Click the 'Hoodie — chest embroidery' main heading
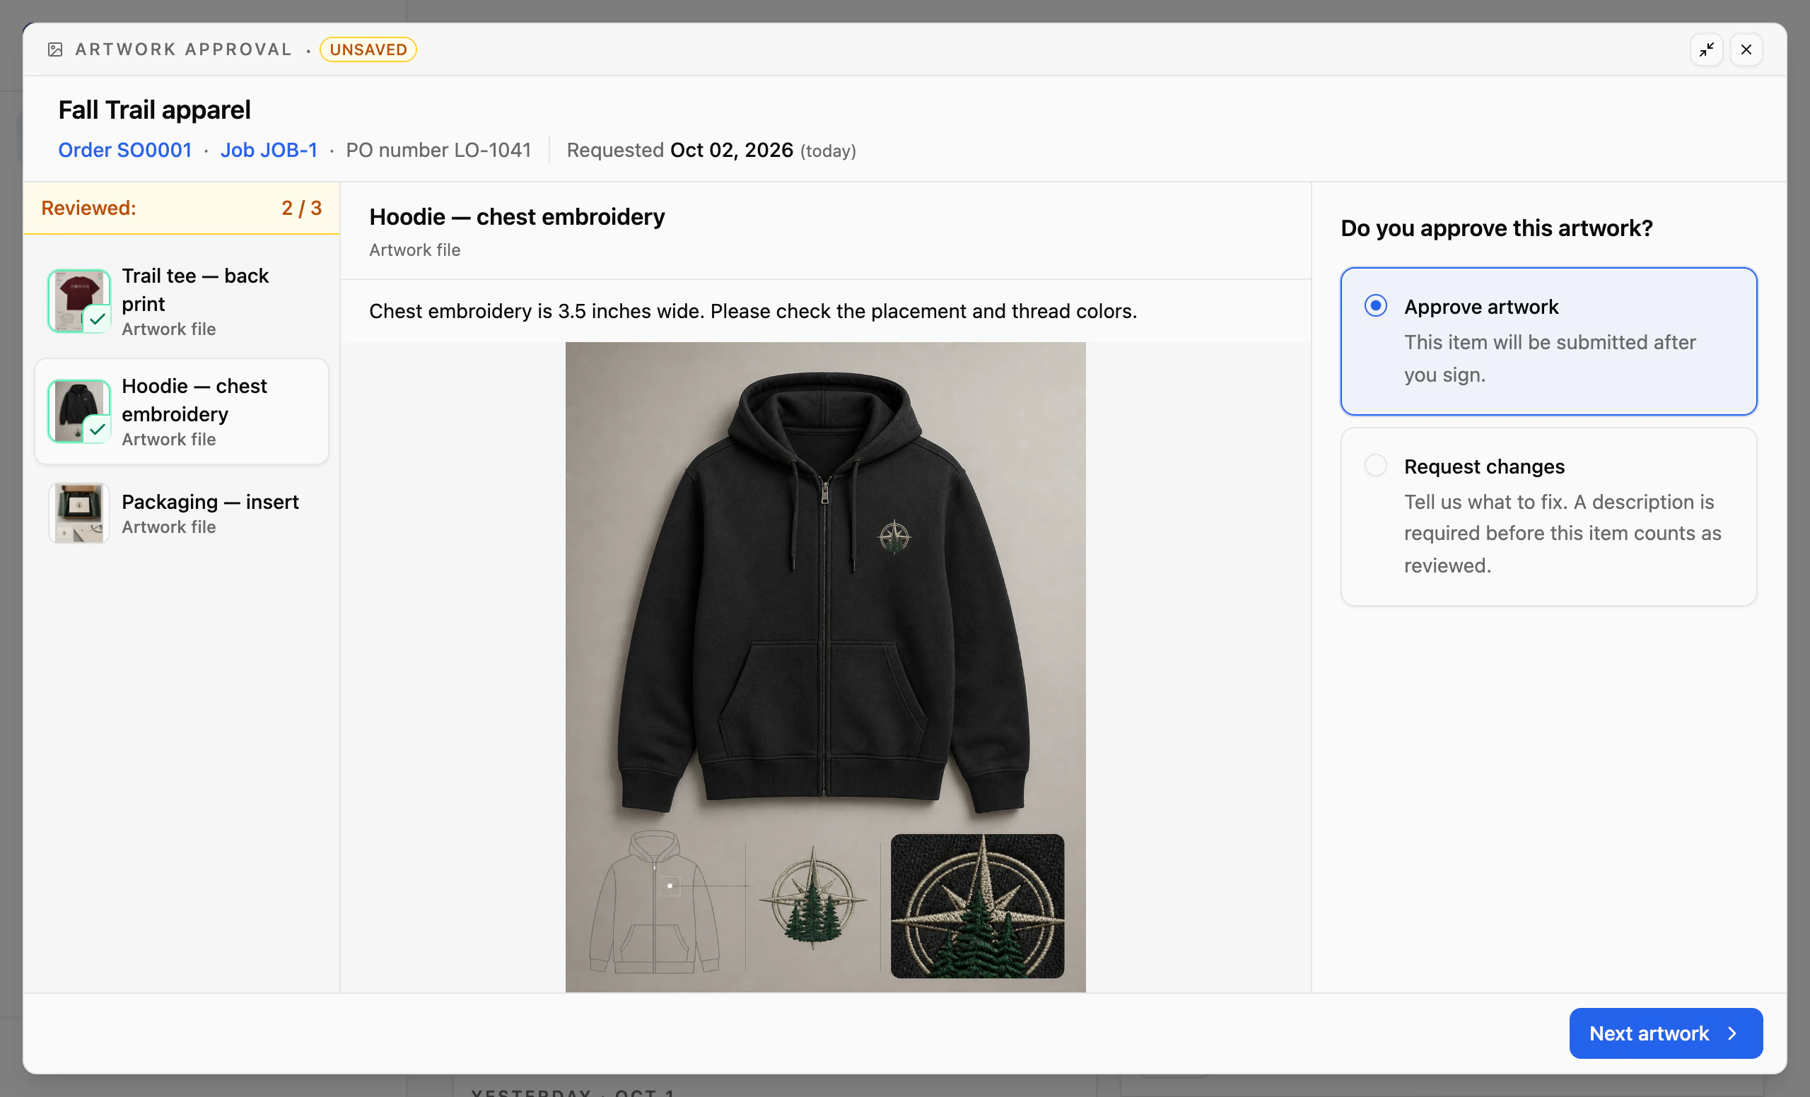 coord(516,216)
